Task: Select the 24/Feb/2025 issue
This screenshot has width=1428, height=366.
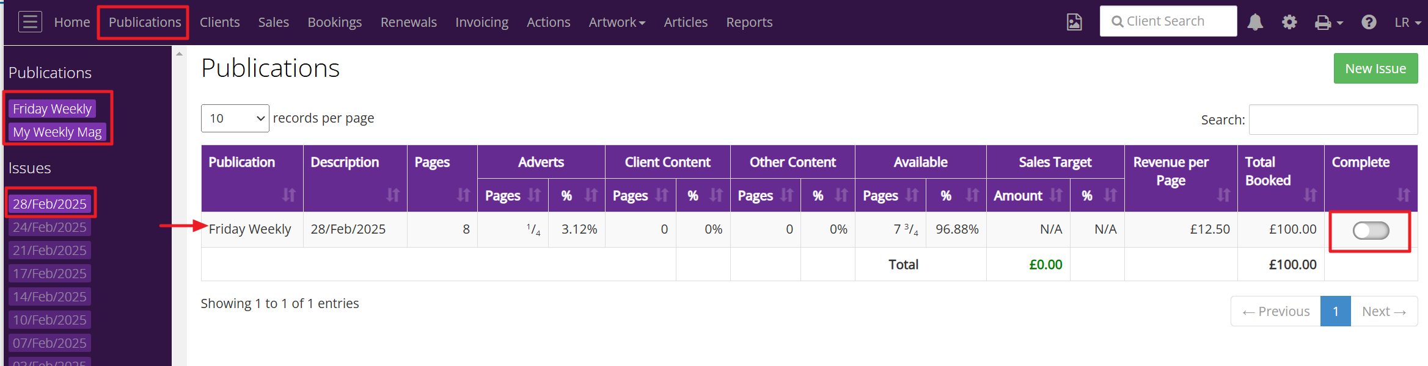Action: [x=49, y=228]
